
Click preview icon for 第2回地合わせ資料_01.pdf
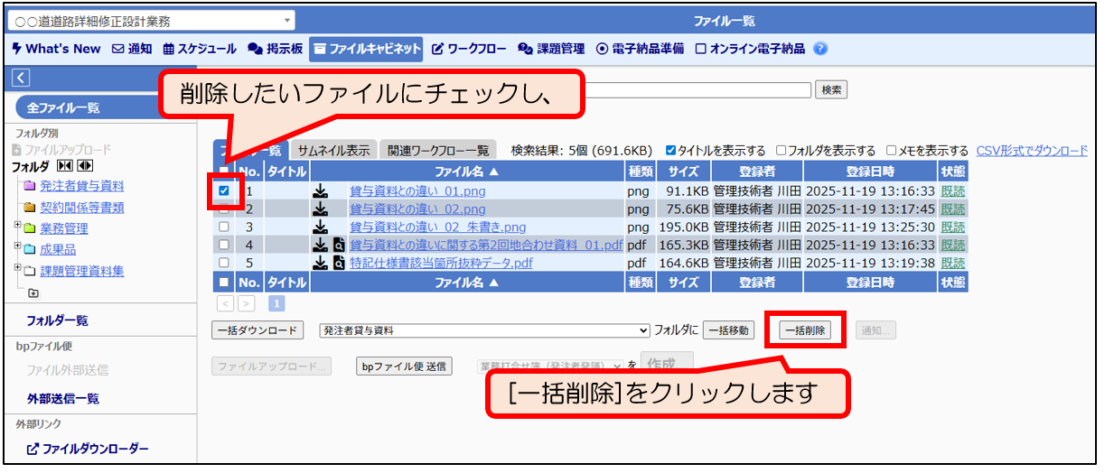click(x=339, y=246)
